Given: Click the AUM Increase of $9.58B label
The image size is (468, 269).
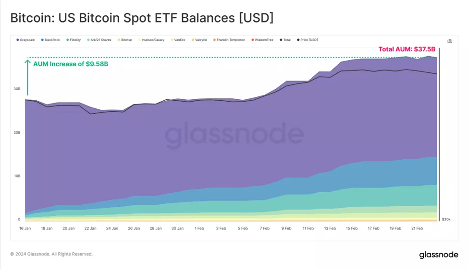Looking at the screenshot, I should point(71,64).
